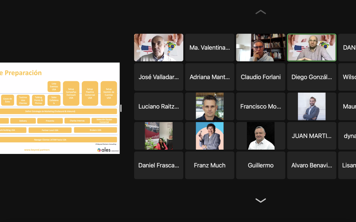Select the Claudio Forlani participant tile
Viewport: 356px width, 222px height.
(261, 77)
